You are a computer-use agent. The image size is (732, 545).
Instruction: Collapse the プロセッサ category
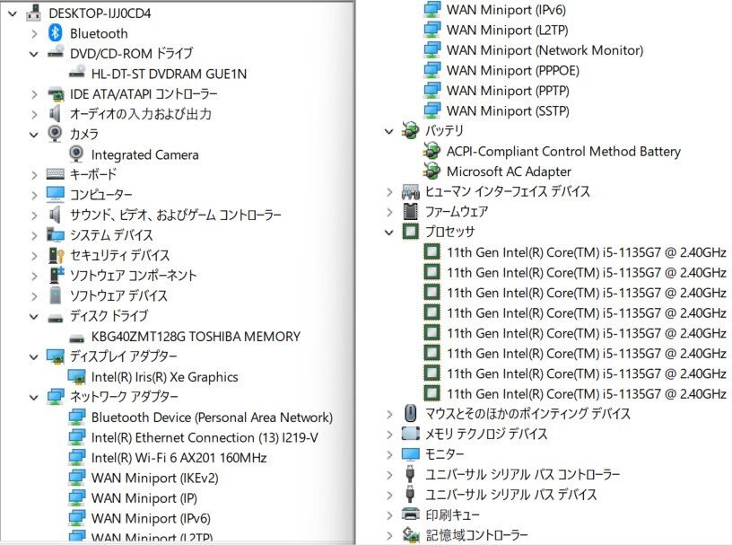tap(389, 232)
